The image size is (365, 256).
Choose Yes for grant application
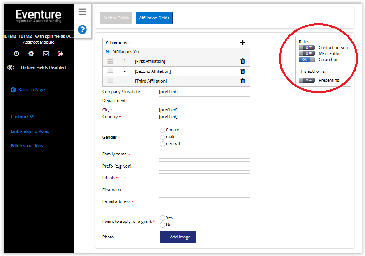(162, 218)
